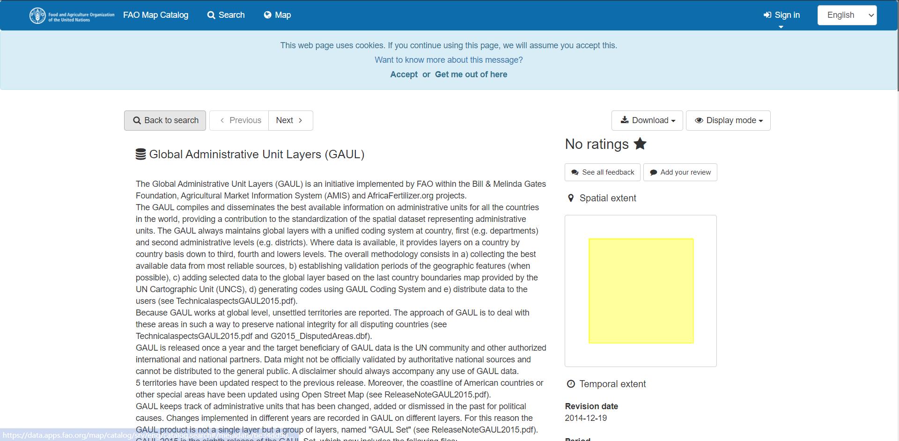Click the rating star icon

[640, 144]
